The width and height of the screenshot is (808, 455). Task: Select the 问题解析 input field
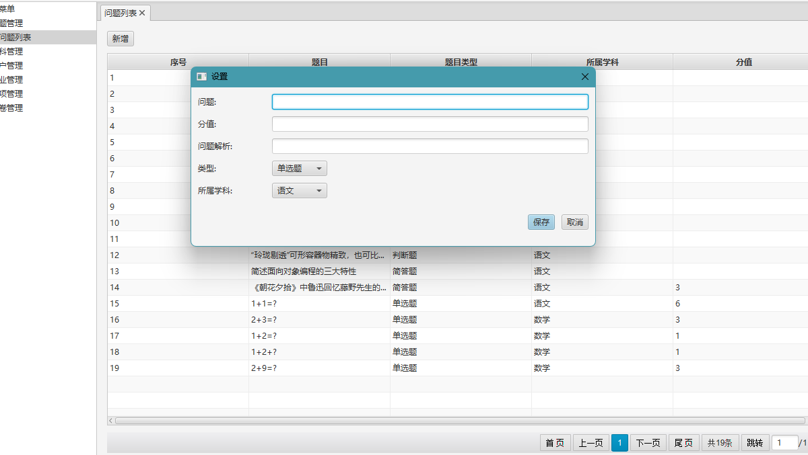[430, 147]
